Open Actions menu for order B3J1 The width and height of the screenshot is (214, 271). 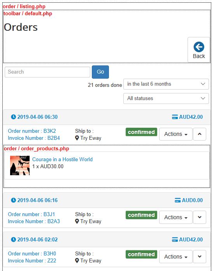(175, 217)
